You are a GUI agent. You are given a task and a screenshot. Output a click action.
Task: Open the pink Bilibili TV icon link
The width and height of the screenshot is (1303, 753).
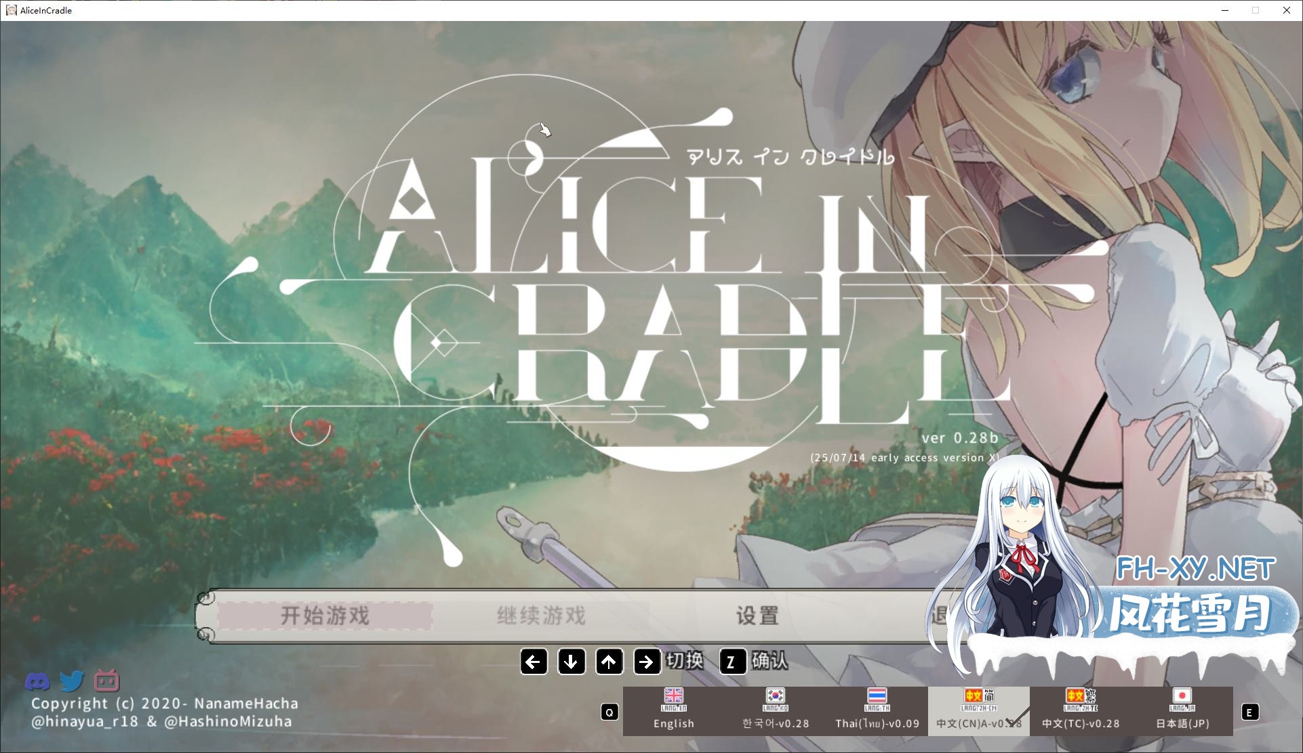tap(106, 681)
